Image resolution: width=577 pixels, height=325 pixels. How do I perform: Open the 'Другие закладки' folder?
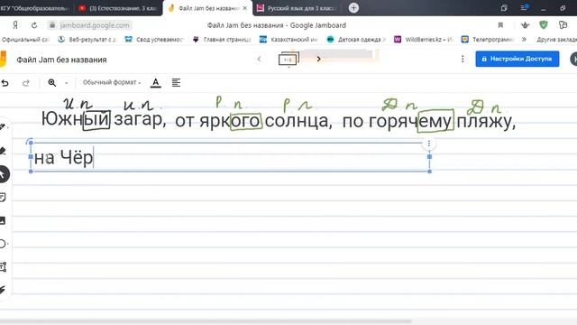pos(556,40)
